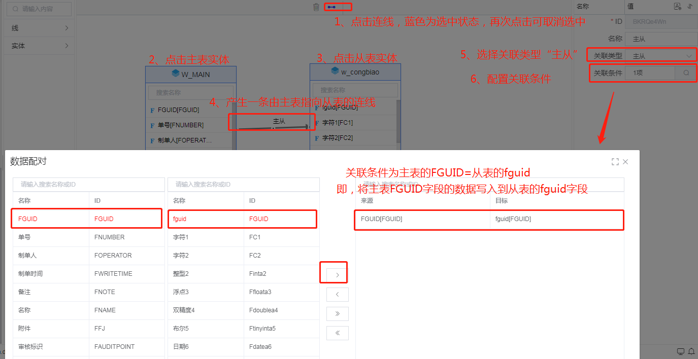The height and width of the screenshot is (359, 698).
Task: Expand the 实体 category in left panel
Action: pyautogui.click(x=39, y=46)
